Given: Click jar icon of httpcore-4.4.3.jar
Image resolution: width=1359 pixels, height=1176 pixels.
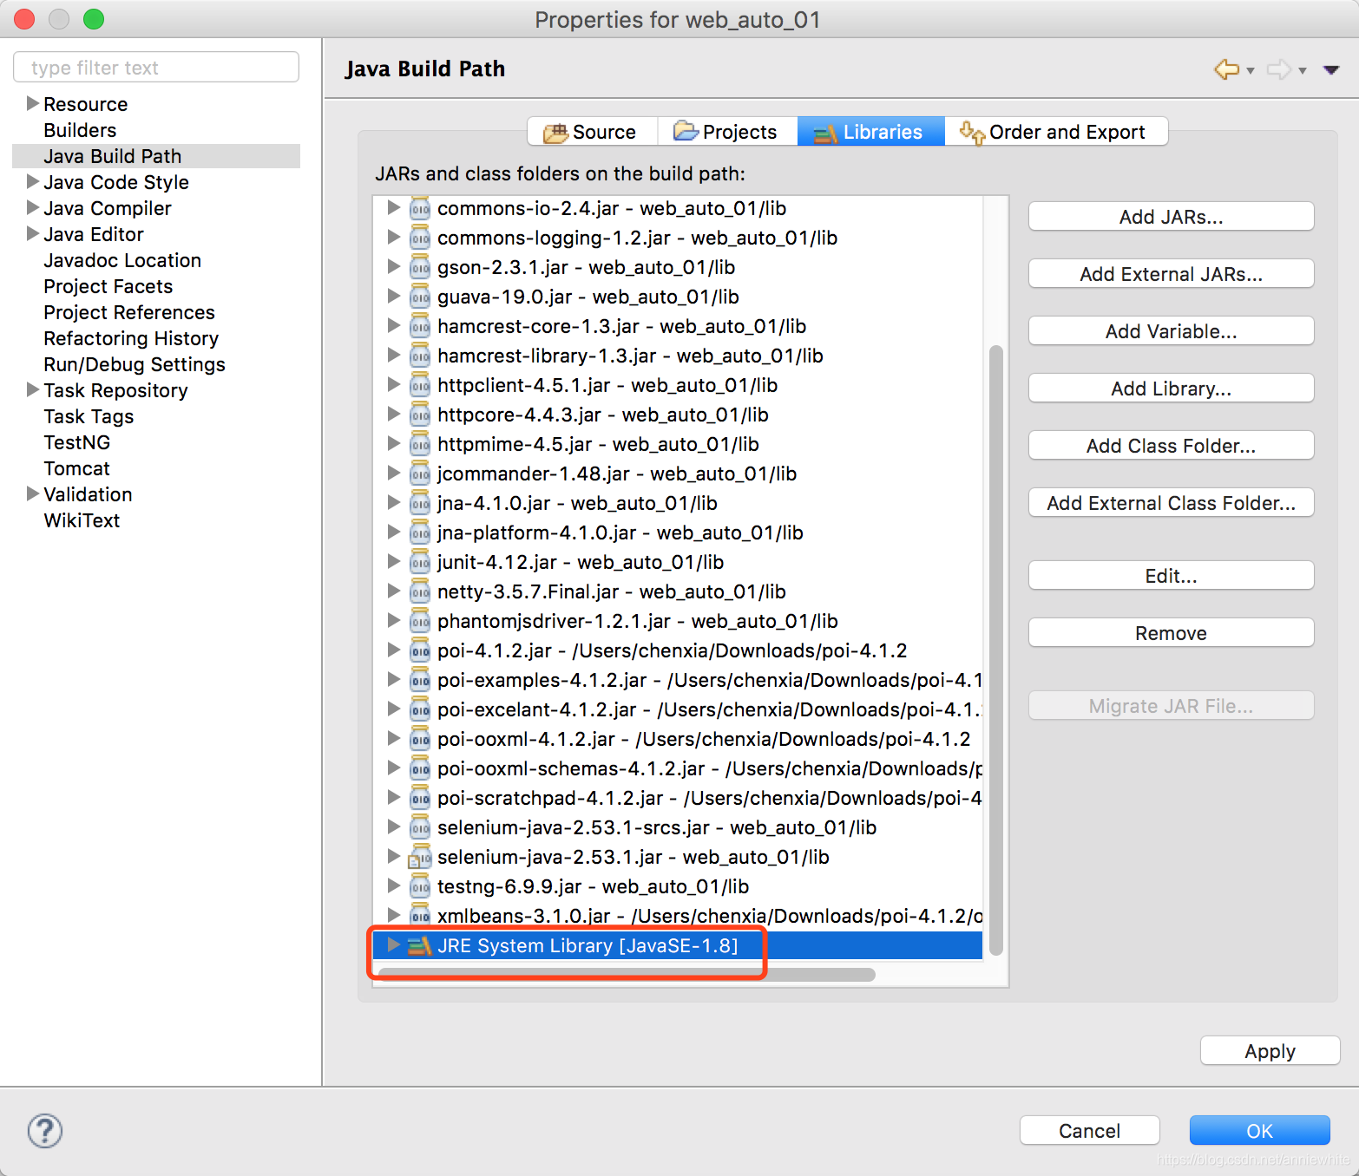Looking at the screenshot, I should (x=420, y=415).
